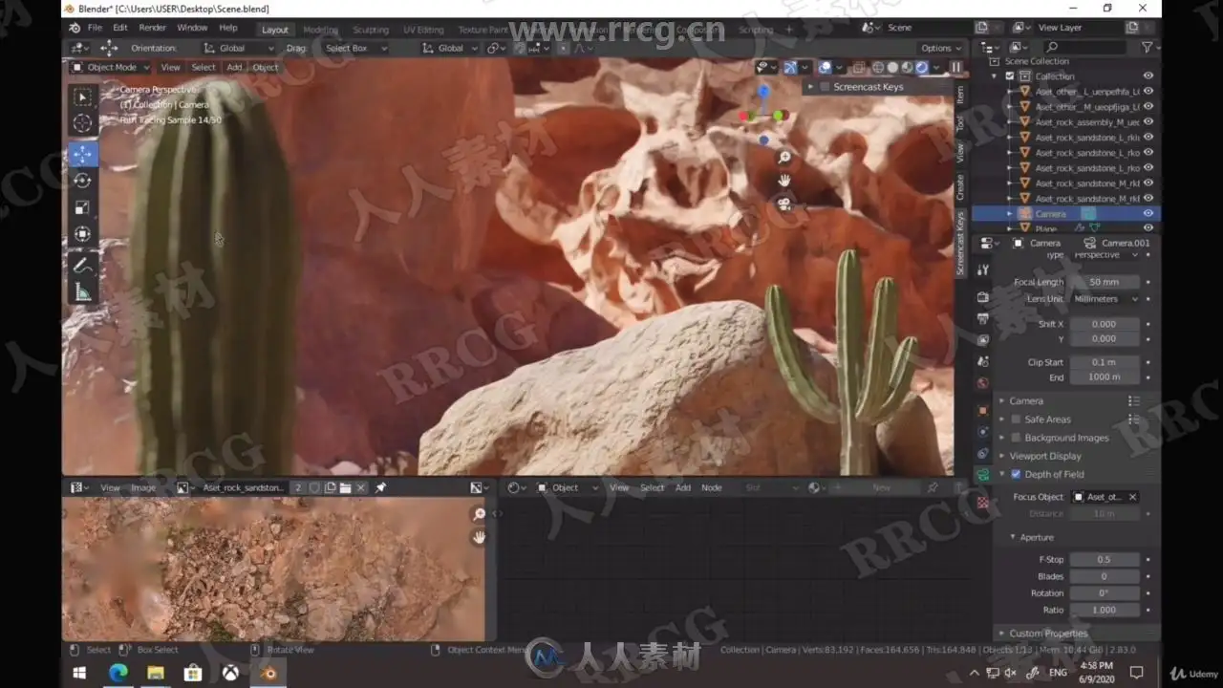Click the image editor zoom icon
This screenshot has height=688, width=1223.
[x=479, y=515]
